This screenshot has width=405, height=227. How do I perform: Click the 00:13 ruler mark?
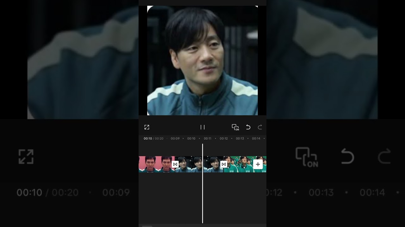coord(240,138)
